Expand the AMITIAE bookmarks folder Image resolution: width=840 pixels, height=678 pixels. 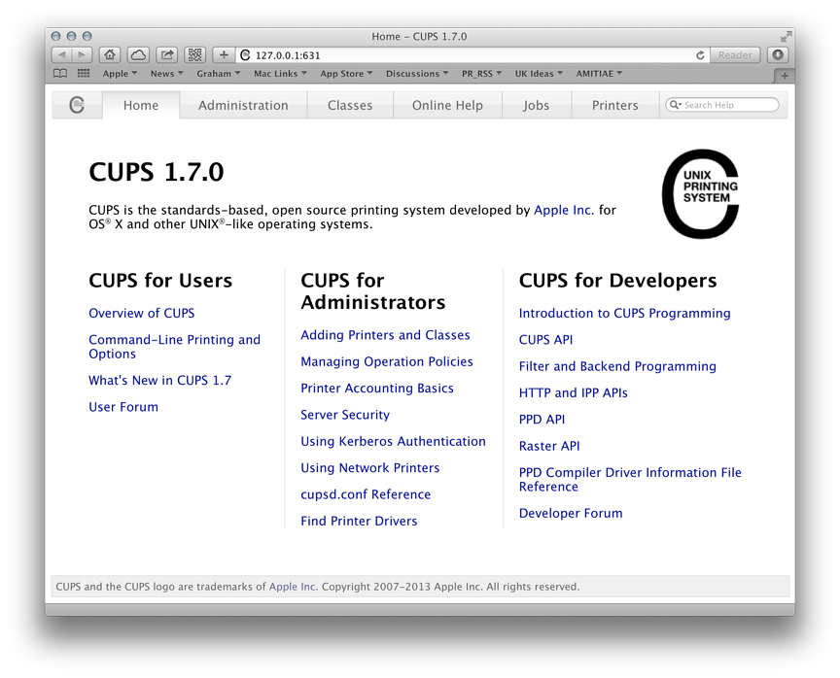pos(599,74)
